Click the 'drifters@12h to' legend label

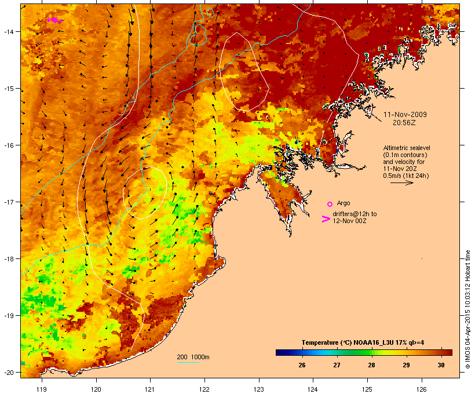click(355, 214)
